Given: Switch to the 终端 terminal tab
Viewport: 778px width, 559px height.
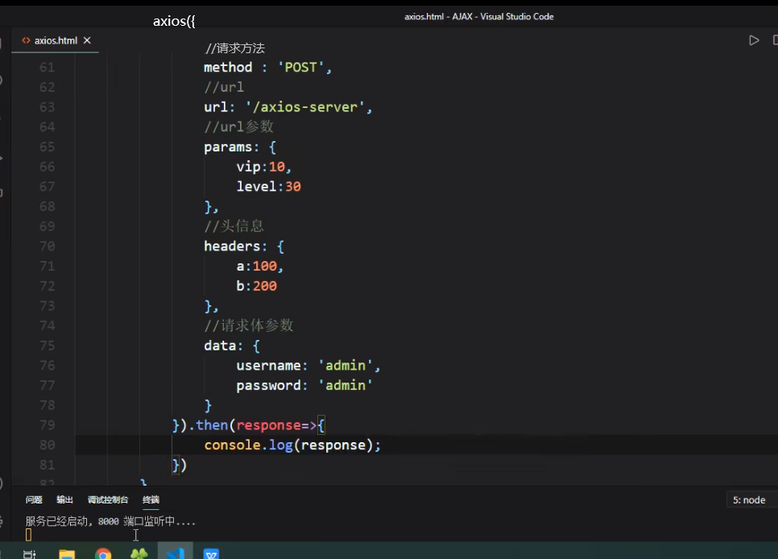Looking at the screenshot, I should click(151, 499).
